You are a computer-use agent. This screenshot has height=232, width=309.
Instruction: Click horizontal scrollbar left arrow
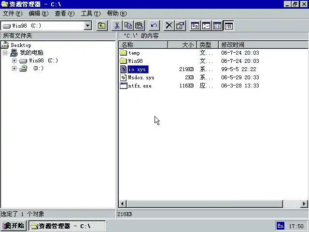[122, 204]
